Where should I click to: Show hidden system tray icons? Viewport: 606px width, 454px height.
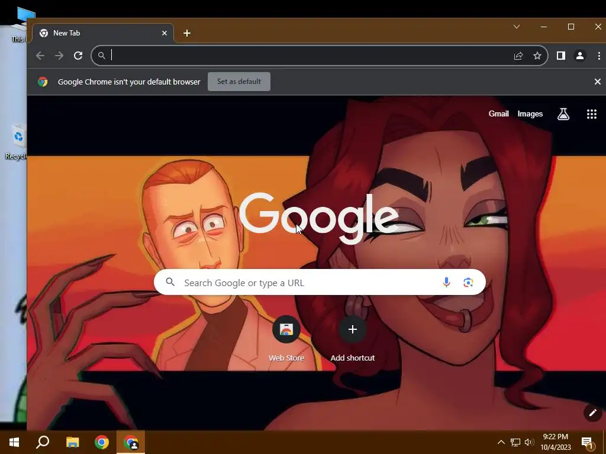[501, 442]
